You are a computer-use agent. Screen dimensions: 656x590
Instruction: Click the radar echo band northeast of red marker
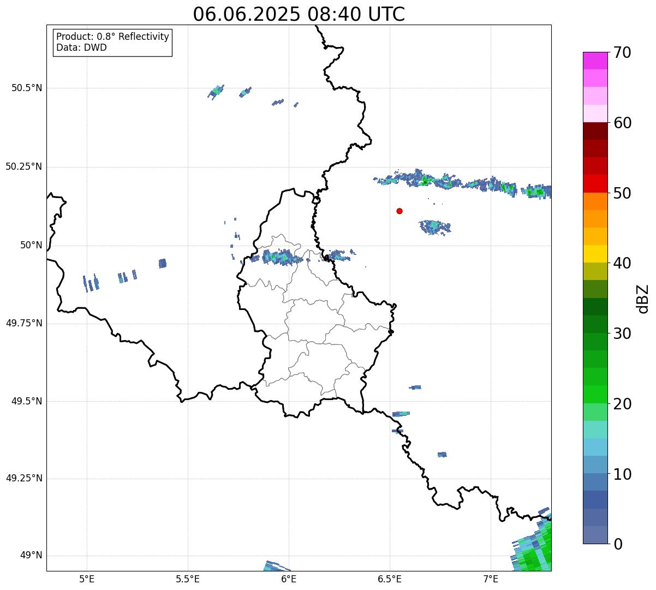click(463, 183)
